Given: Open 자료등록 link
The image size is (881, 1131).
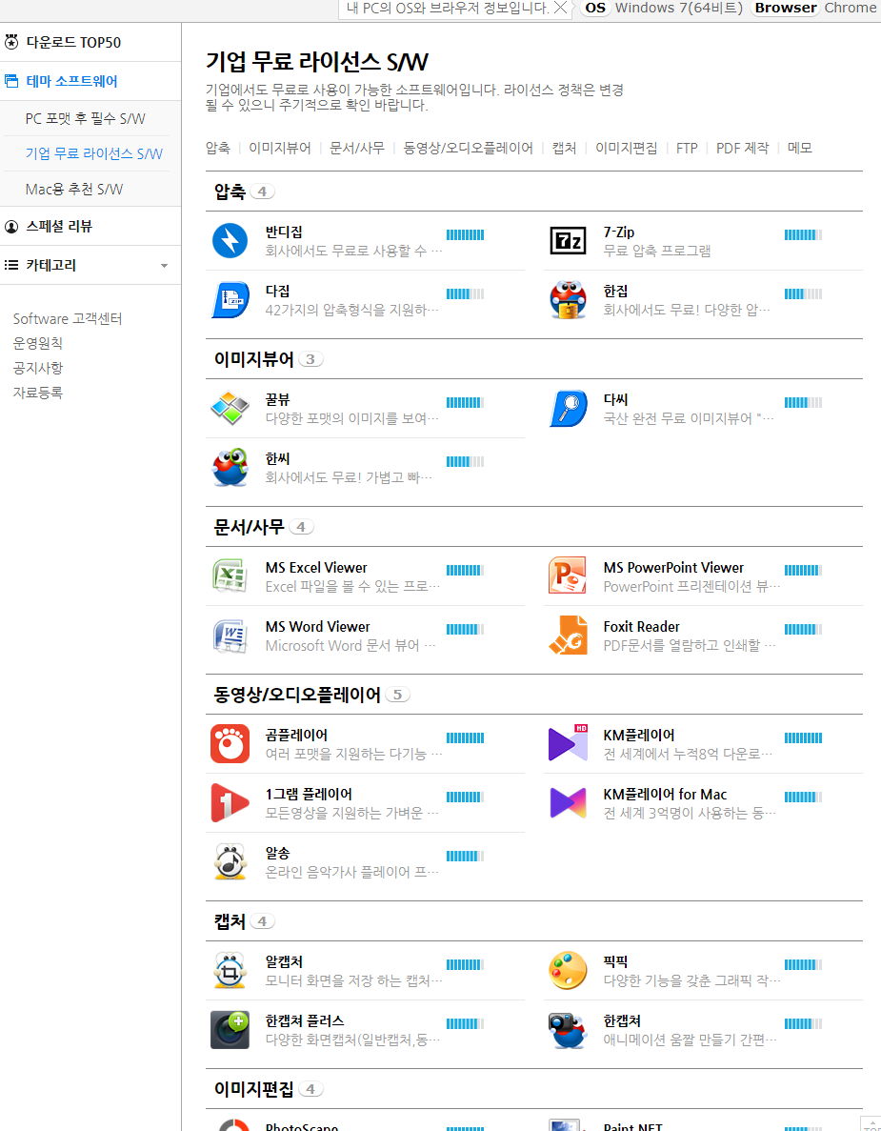Looking at the screenshot, I should [x=37, y=393].
